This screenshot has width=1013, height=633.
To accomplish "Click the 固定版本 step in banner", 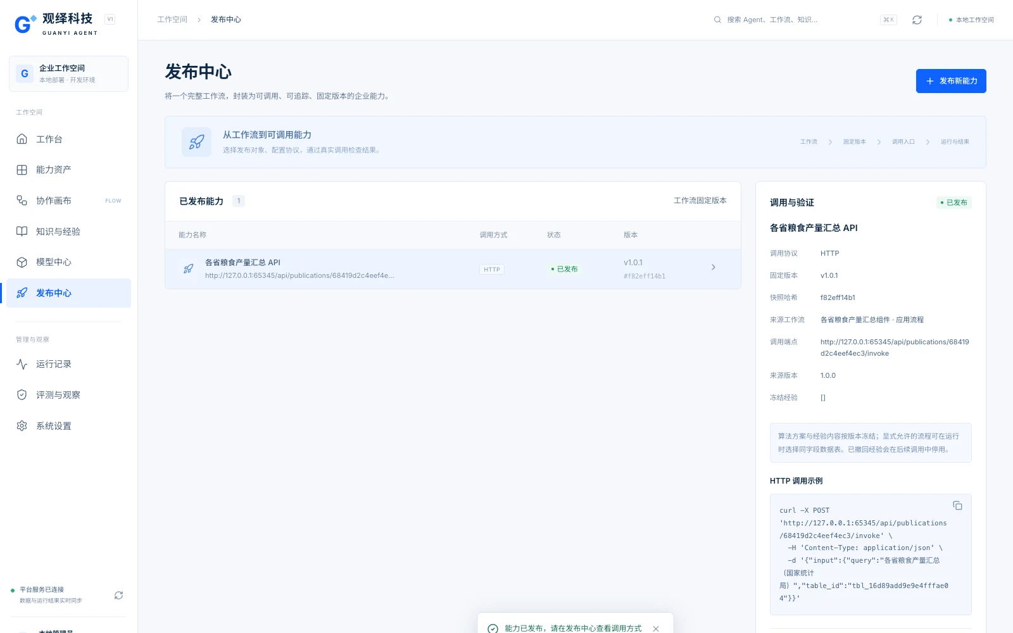I will [854, 142].
